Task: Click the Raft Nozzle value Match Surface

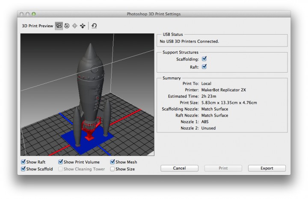Action: pyautogui.click(x=215, y=115)
